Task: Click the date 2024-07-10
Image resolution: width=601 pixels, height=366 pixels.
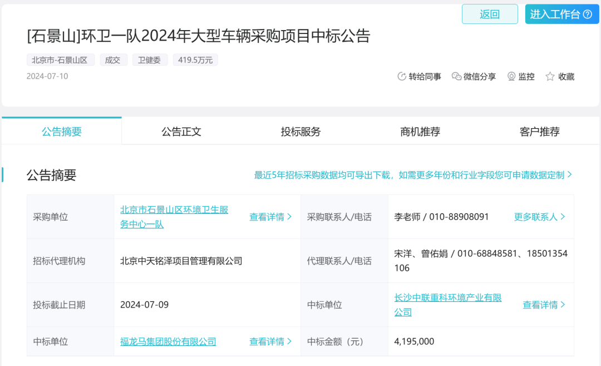Action: 47,76
